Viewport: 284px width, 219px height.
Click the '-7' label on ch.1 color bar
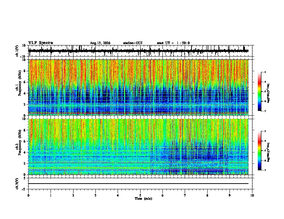(x=264, y=111)
